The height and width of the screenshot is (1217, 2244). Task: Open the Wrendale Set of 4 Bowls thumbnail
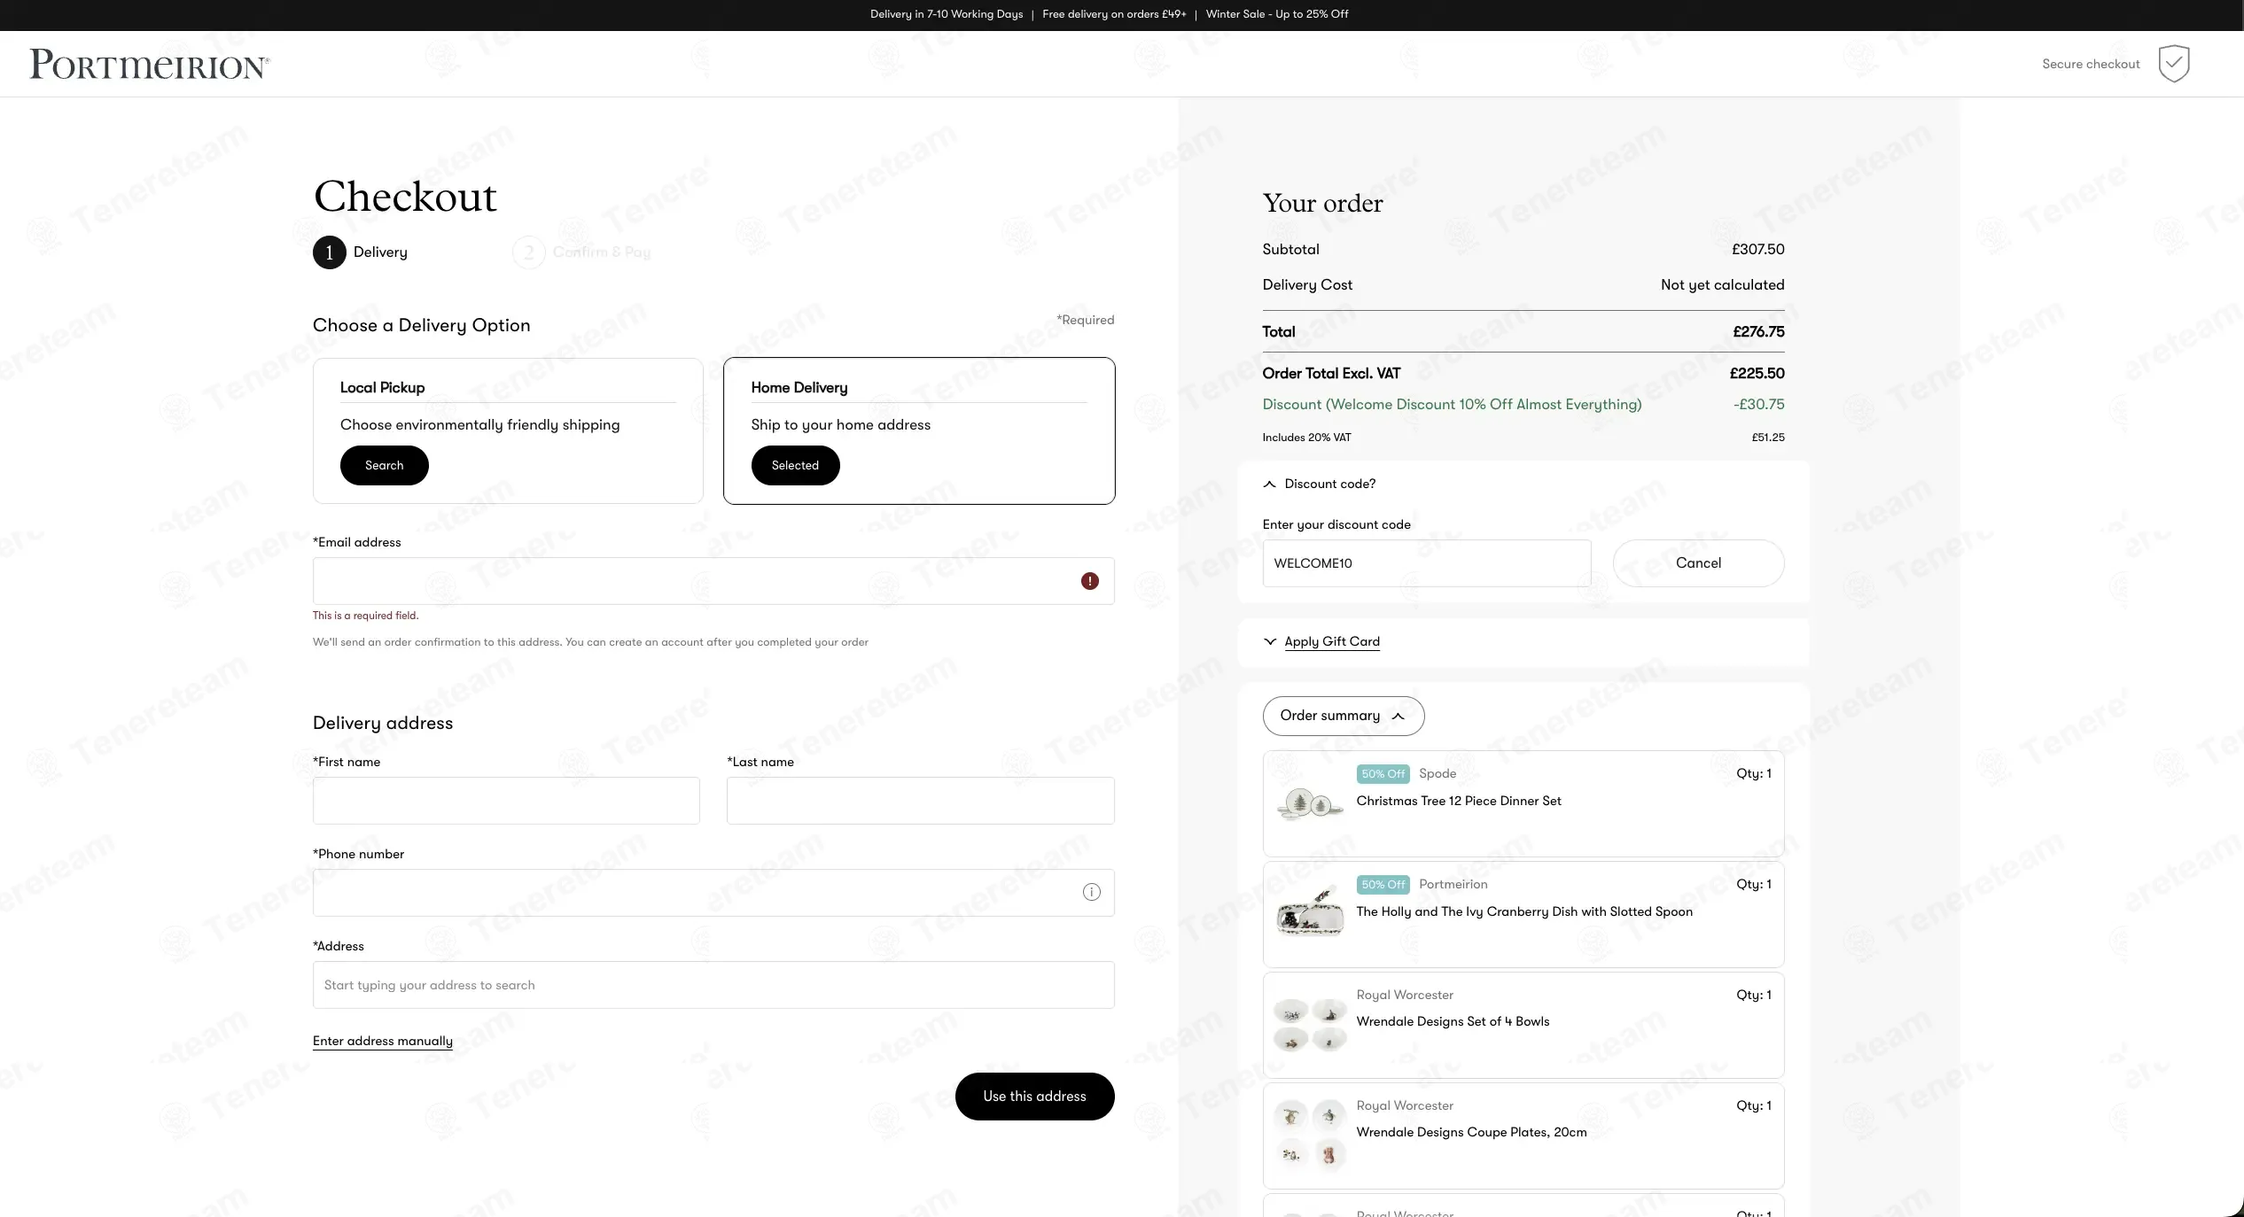[1310, 1026]
